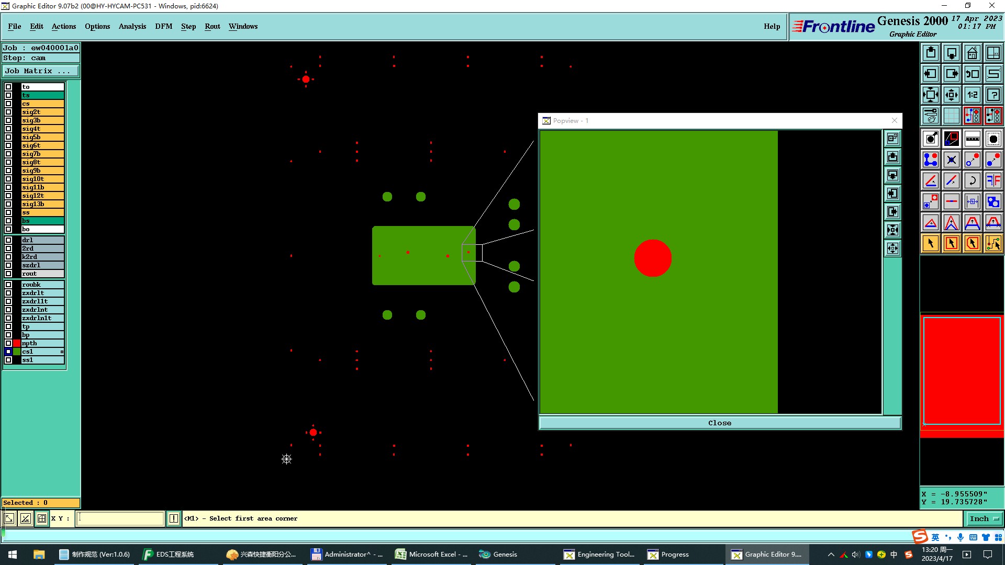Viewport: 1005px width, 565px height.
Task: Toggle checkbox for the drl layer
Action: pos(8,240)
